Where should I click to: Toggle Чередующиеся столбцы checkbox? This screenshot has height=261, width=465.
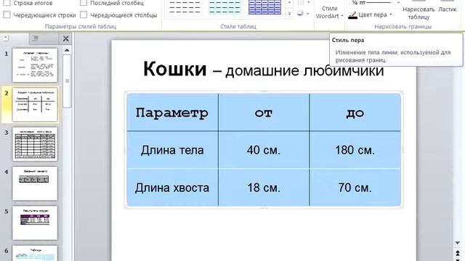pyautogui.click(x=84, y=14)
